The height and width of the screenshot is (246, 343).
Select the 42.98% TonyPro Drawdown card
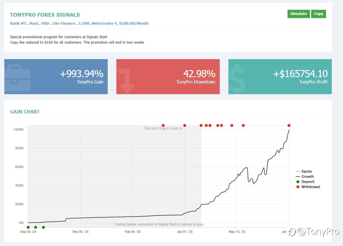pos(168,77)
